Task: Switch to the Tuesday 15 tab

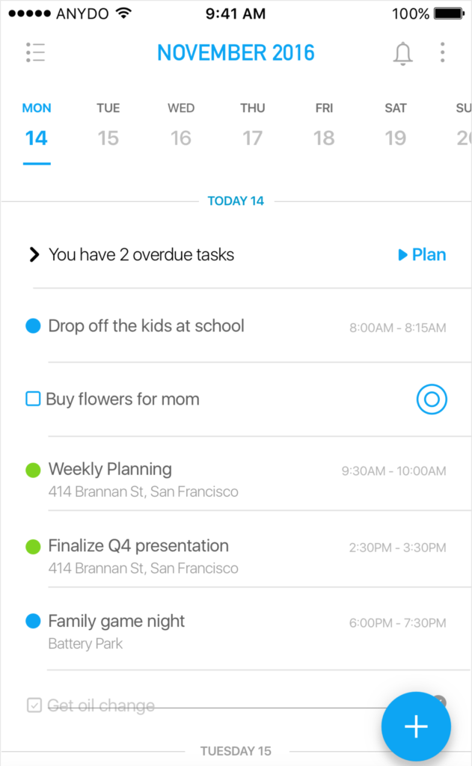Action: click(x=108, y=123)
